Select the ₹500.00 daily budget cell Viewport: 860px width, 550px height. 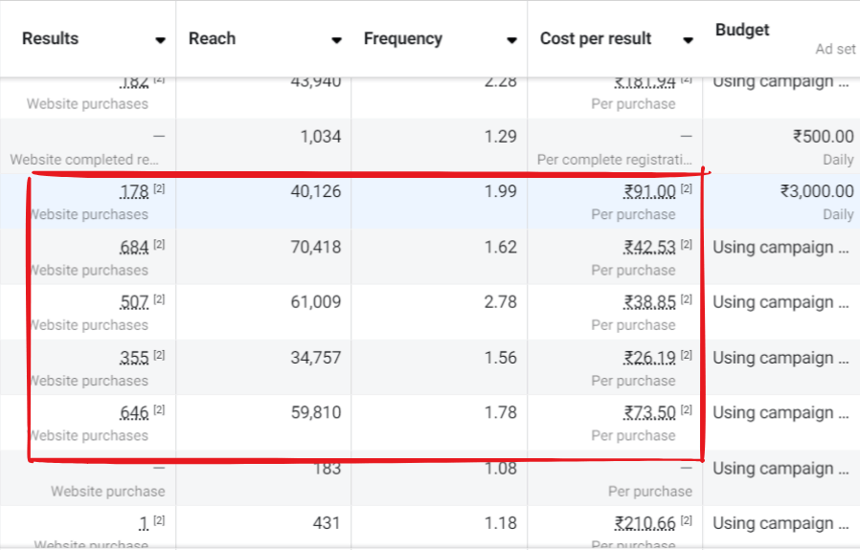[823, 137]
